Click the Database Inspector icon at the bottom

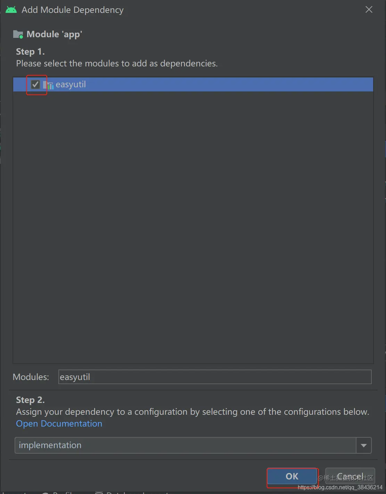coord(99,492)
